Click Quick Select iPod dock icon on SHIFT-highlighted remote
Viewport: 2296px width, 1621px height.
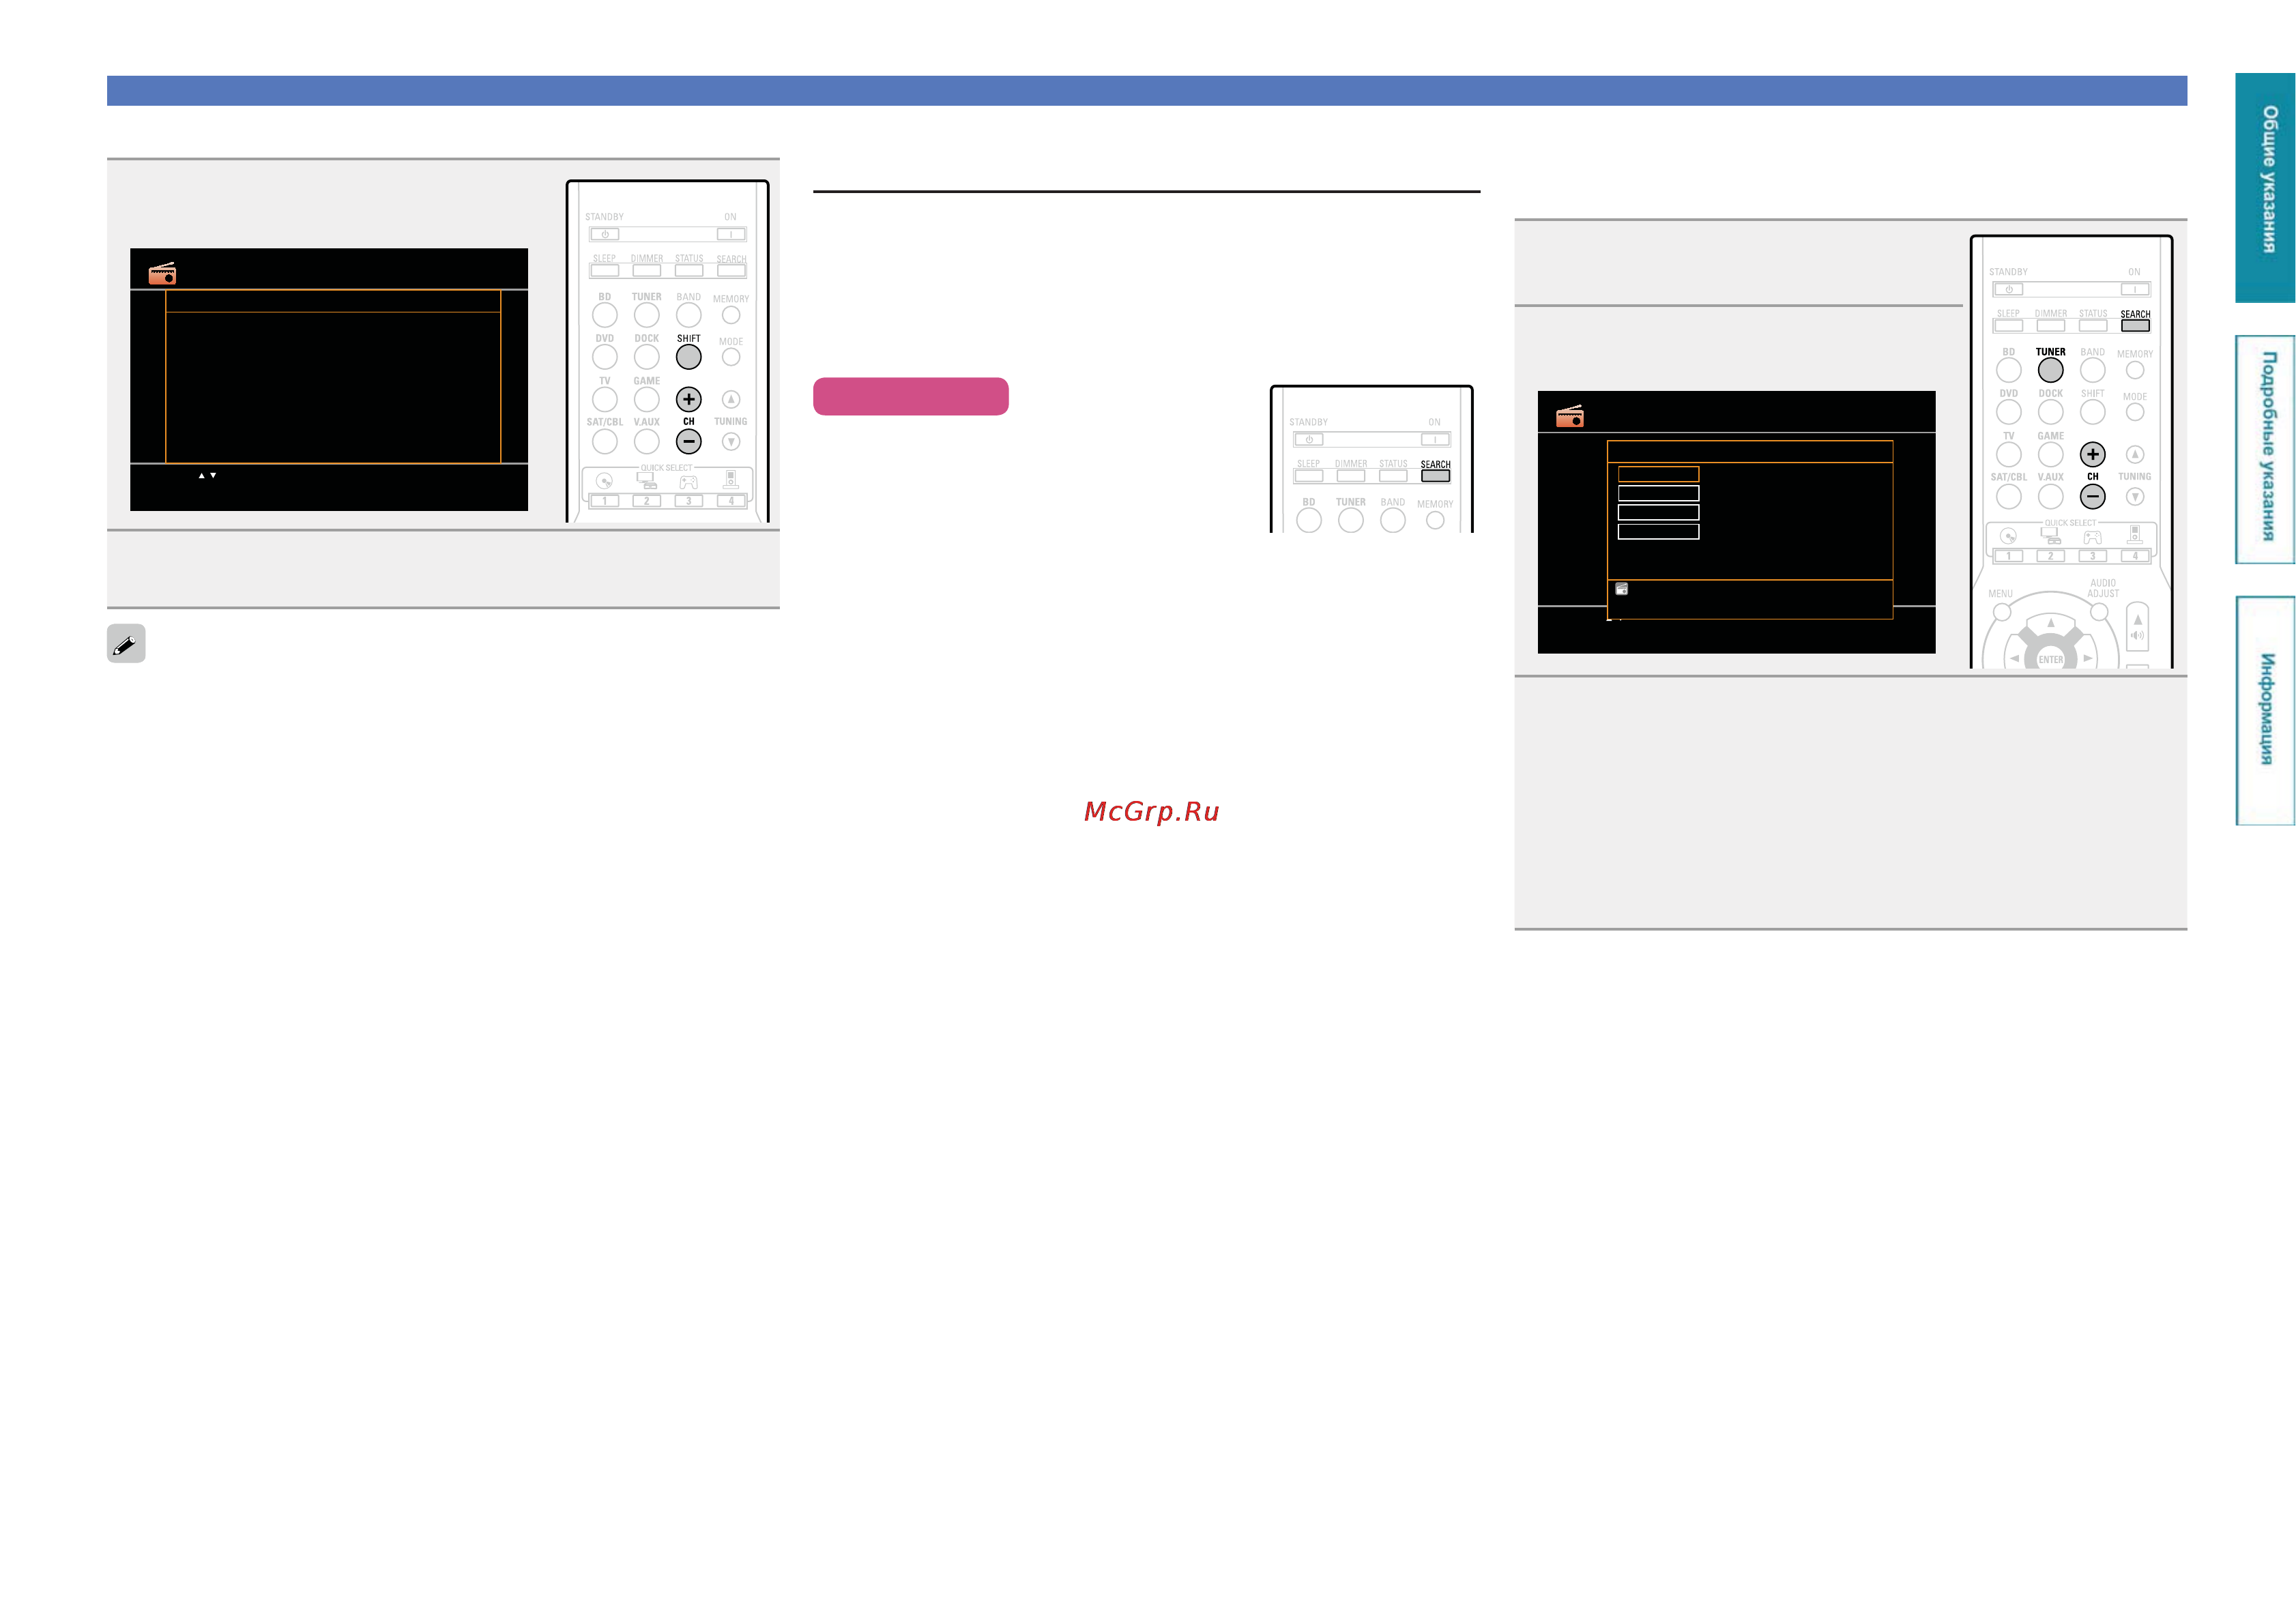click(x=731, y=479)
